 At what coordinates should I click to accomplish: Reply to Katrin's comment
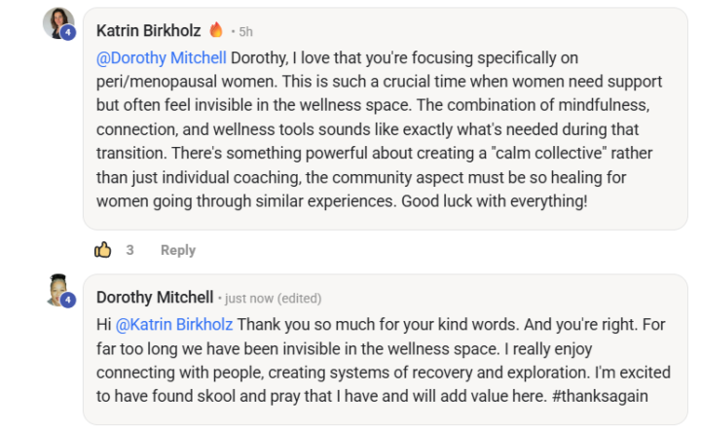[177, 250]
